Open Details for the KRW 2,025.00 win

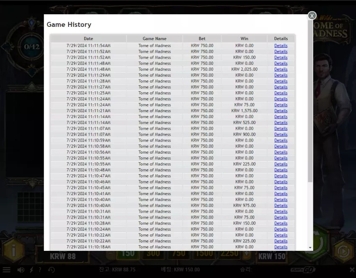(x=281, y=69)
